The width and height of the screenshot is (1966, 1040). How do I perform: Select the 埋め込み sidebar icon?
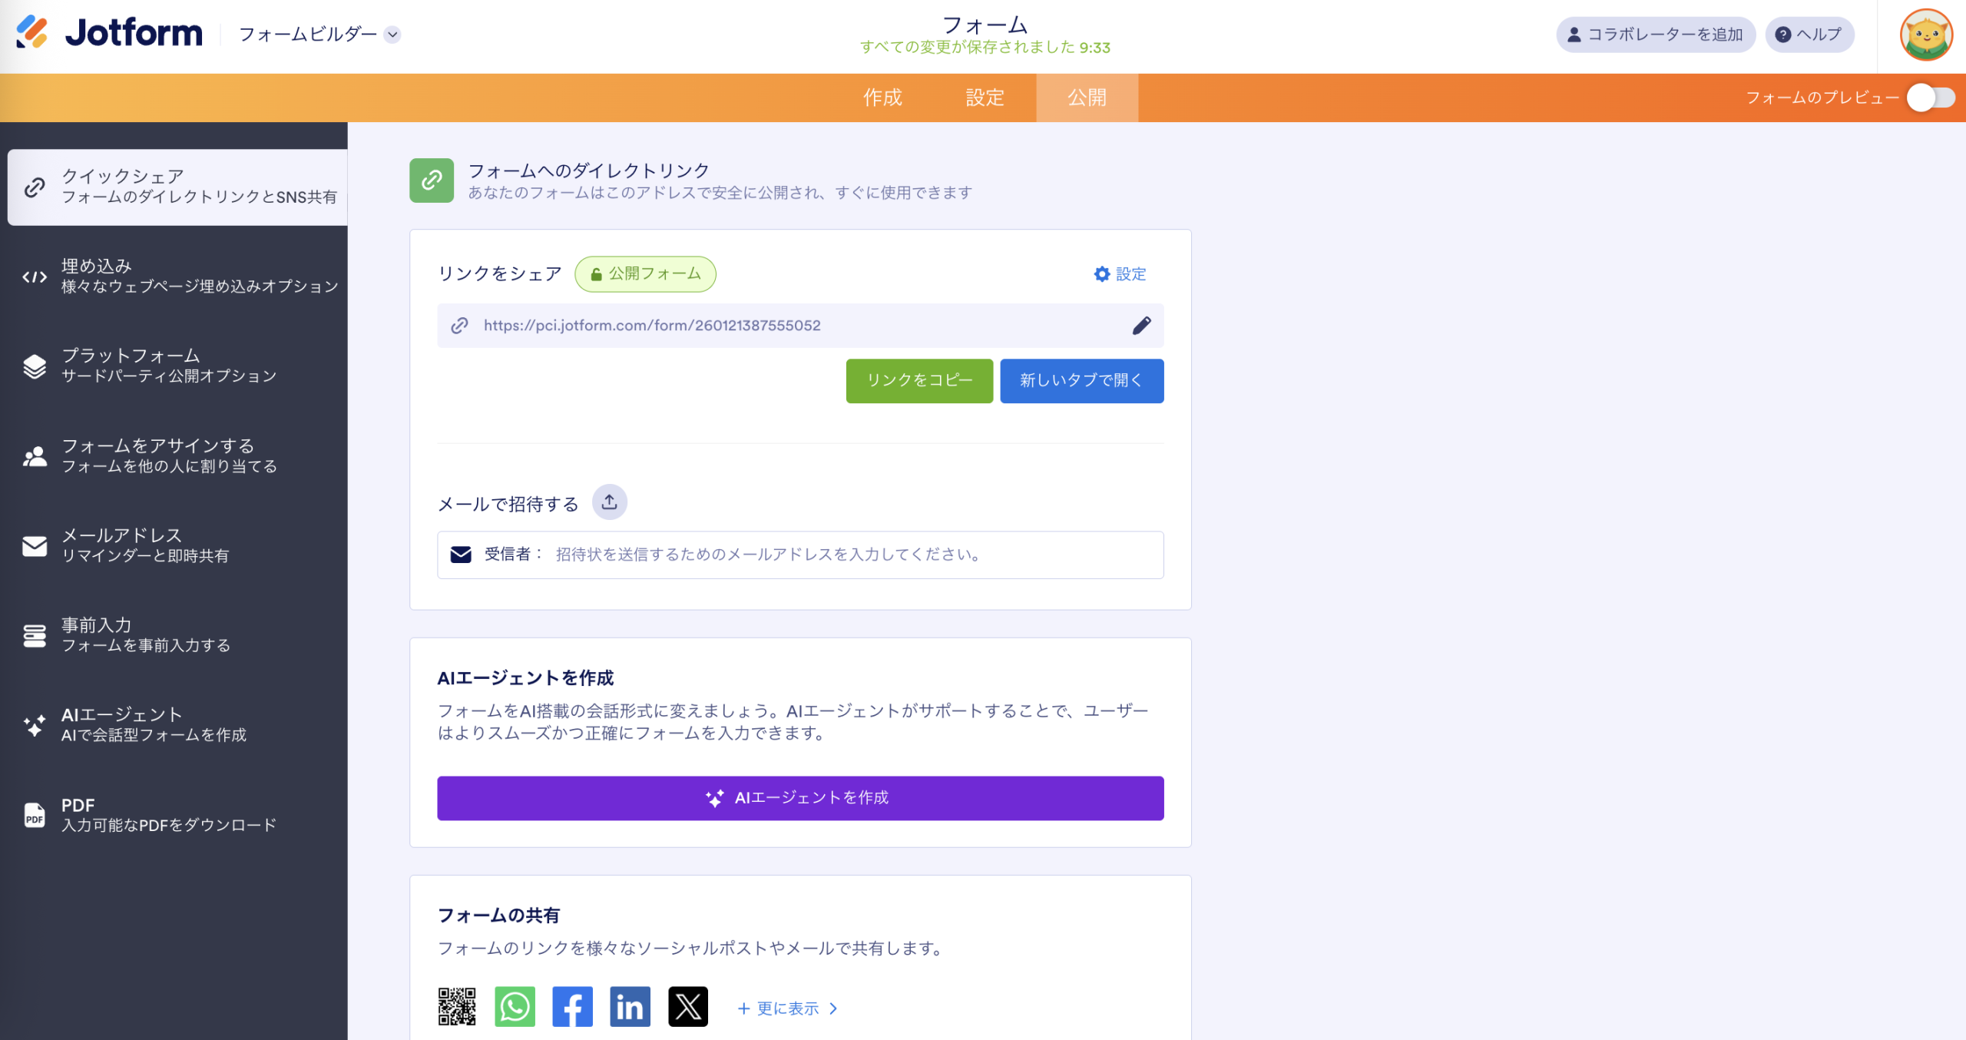click(35, 277)
